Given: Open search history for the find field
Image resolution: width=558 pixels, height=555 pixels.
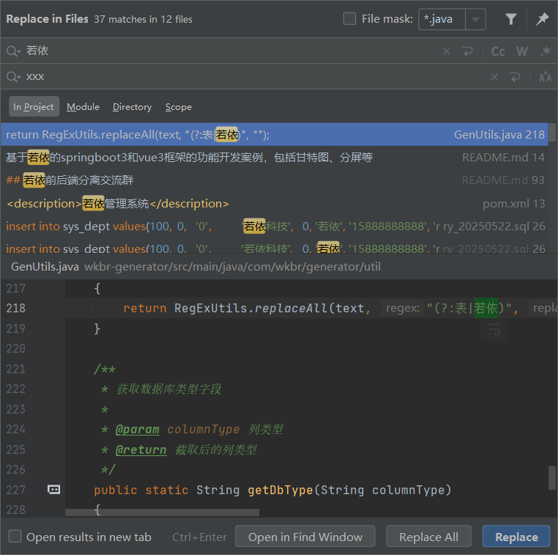Looking at the screenshot, I should pos(13,51).
